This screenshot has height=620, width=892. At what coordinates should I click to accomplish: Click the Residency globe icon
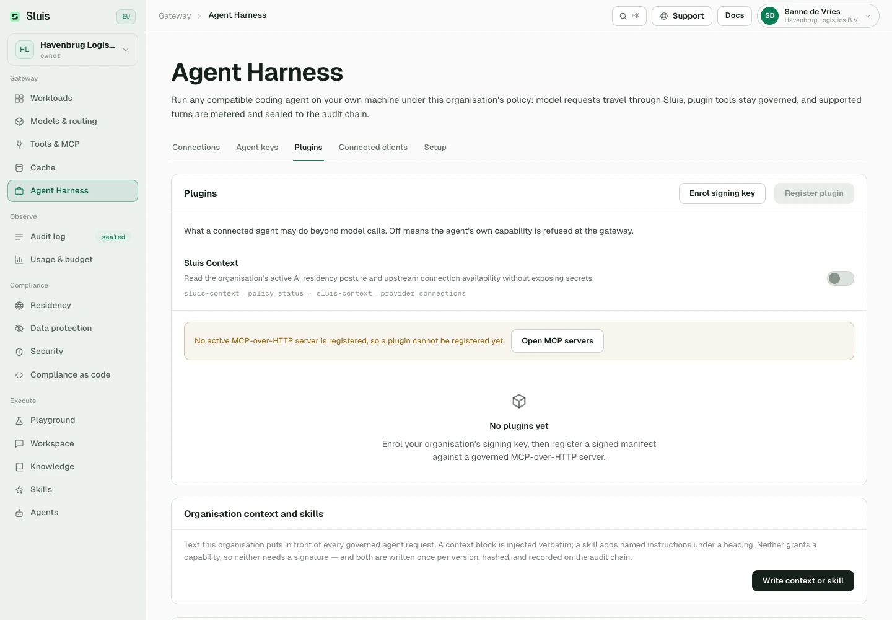(19, 306)
